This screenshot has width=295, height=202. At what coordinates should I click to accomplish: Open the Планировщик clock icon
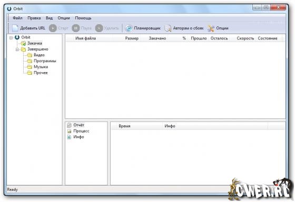tap(129, 28)
